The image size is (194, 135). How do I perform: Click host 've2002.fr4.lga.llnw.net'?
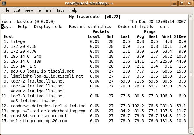click(x=38, y=91)
